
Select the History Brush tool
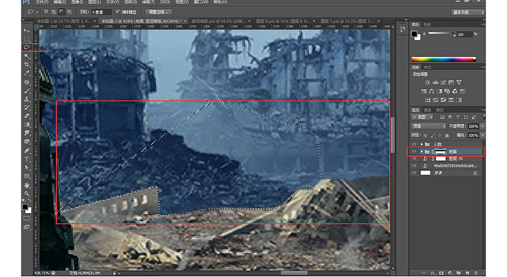[x=27, y=108]
